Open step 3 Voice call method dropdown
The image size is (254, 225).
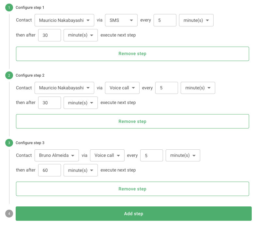[107, 155]
